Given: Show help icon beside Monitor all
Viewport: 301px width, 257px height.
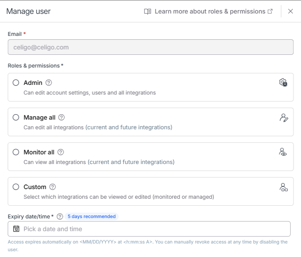Looking at the screenshot, I should (x=61, y=152).
